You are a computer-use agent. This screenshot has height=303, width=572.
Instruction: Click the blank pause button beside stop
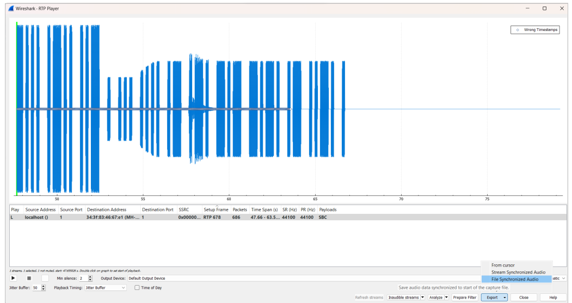[45, 278]
